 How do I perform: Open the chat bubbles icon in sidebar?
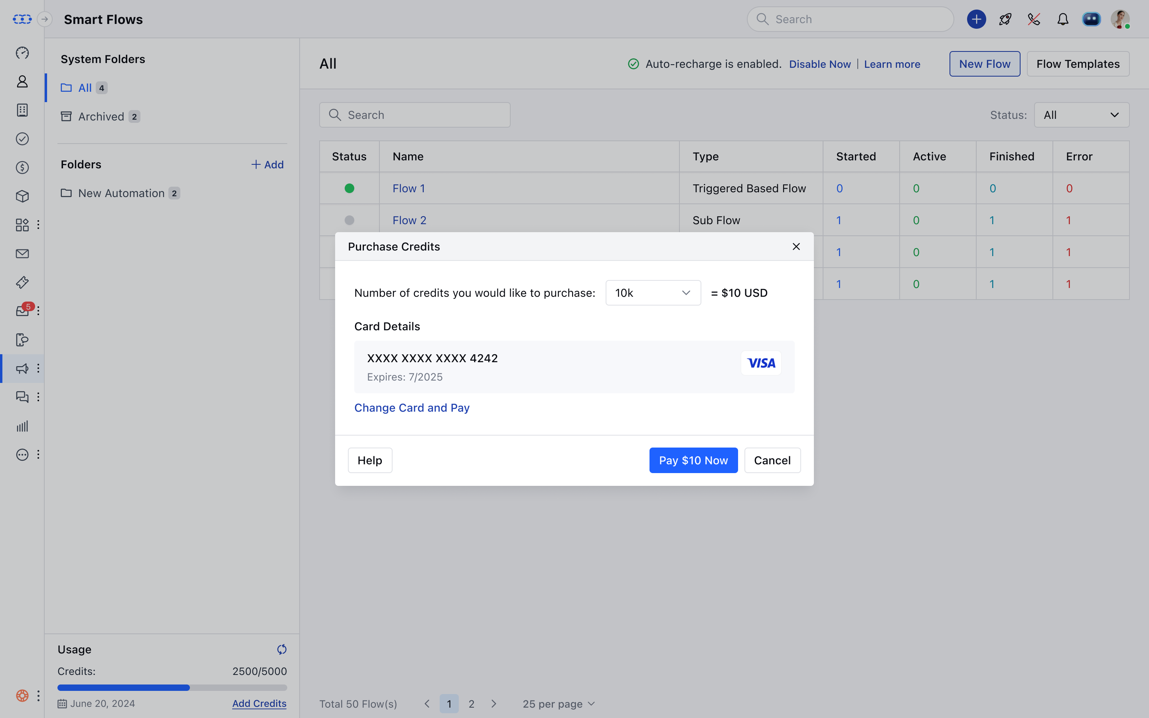[x=22, y=397]
